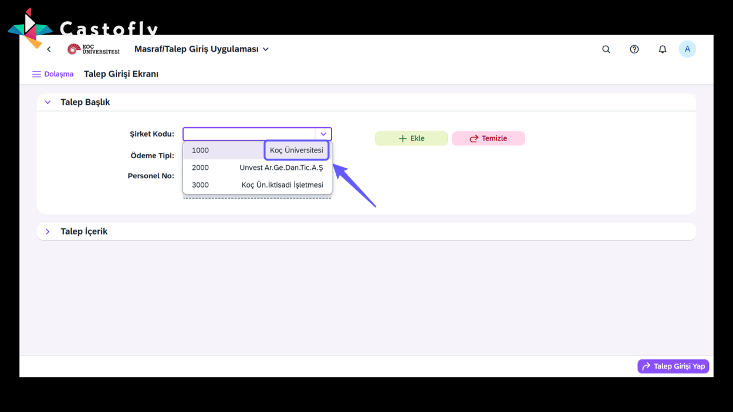This screenshot has width=733, height=412.
Task: Click the Koç Üniversitesi logo
Action: click(93, 49)
